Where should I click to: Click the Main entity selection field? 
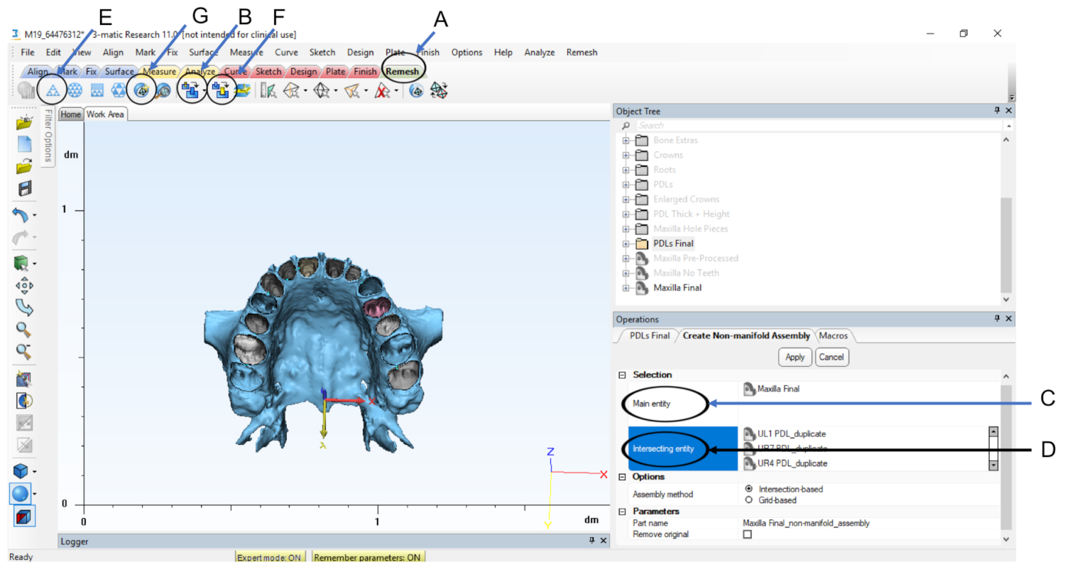click(870, 403)
